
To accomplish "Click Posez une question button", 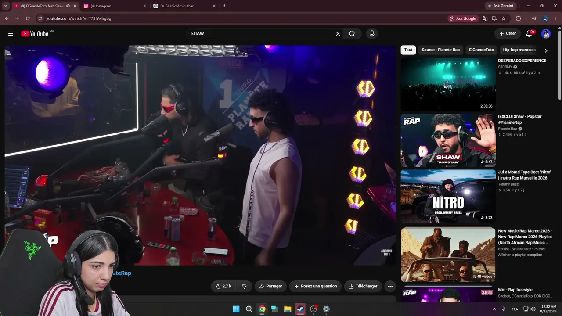I will point(315,286).
